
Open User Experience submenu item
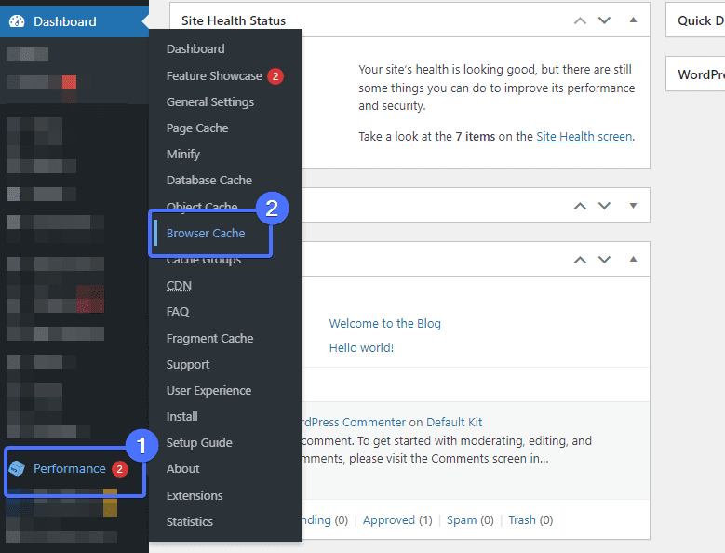point(208,391)
